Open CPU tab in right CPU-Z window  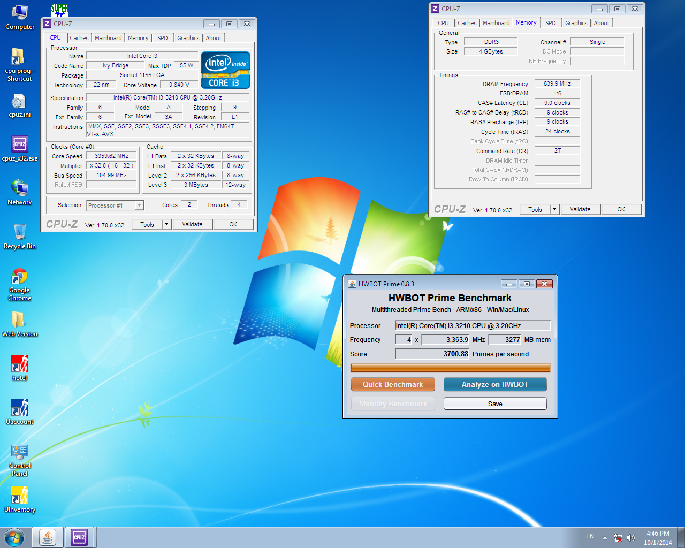click(x=443, y=23)
